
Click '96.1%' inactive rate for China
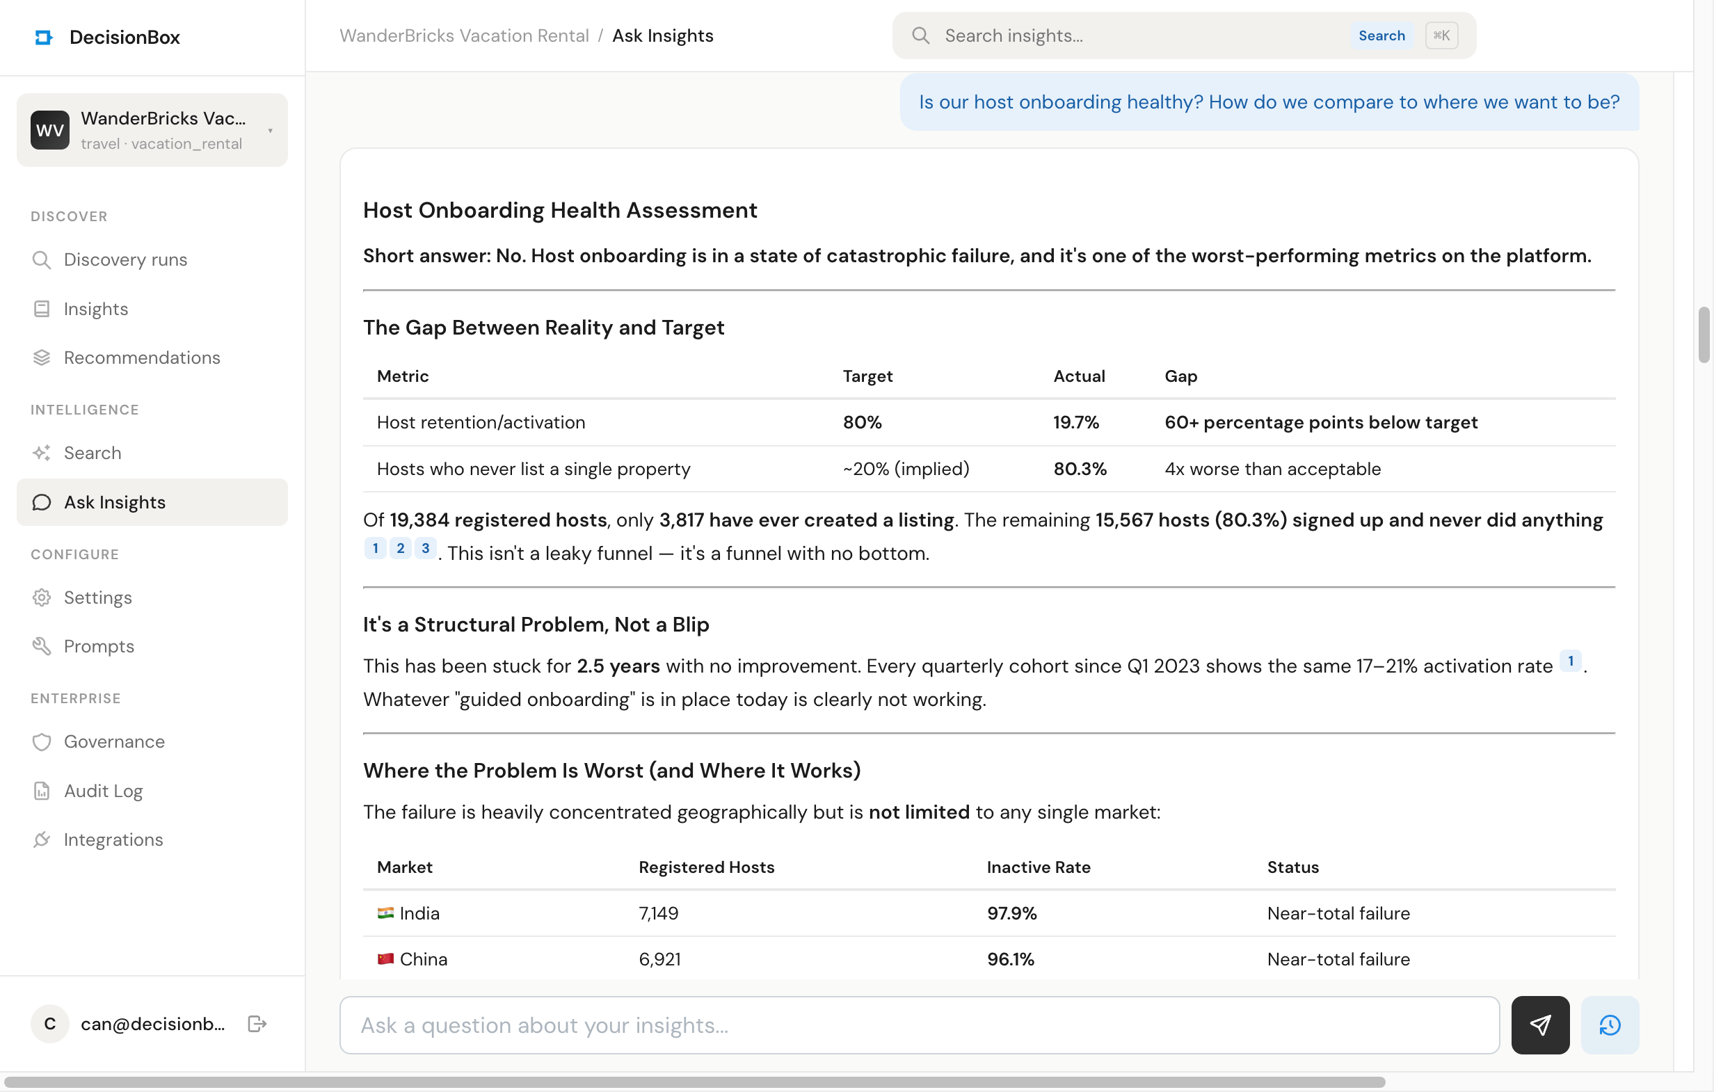(x=1010, y=959)
